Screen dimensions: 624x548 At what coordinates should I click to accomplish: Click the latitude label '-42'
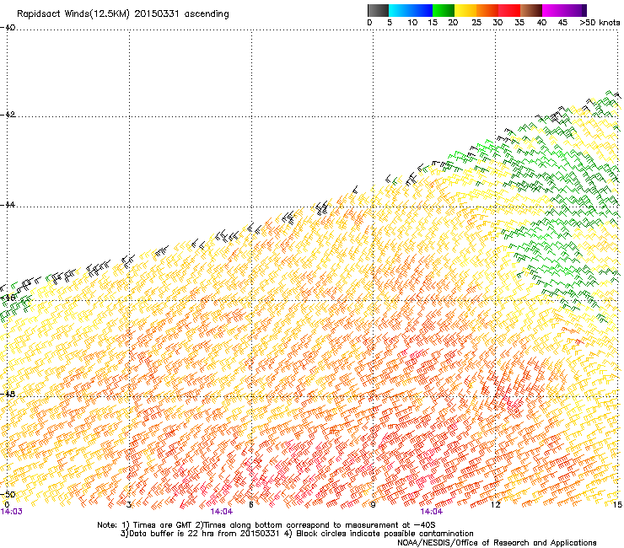click(8, 114)
